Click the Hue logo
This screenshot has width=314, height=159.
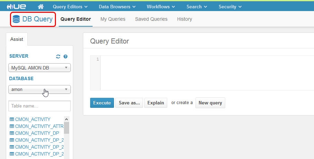16,7
